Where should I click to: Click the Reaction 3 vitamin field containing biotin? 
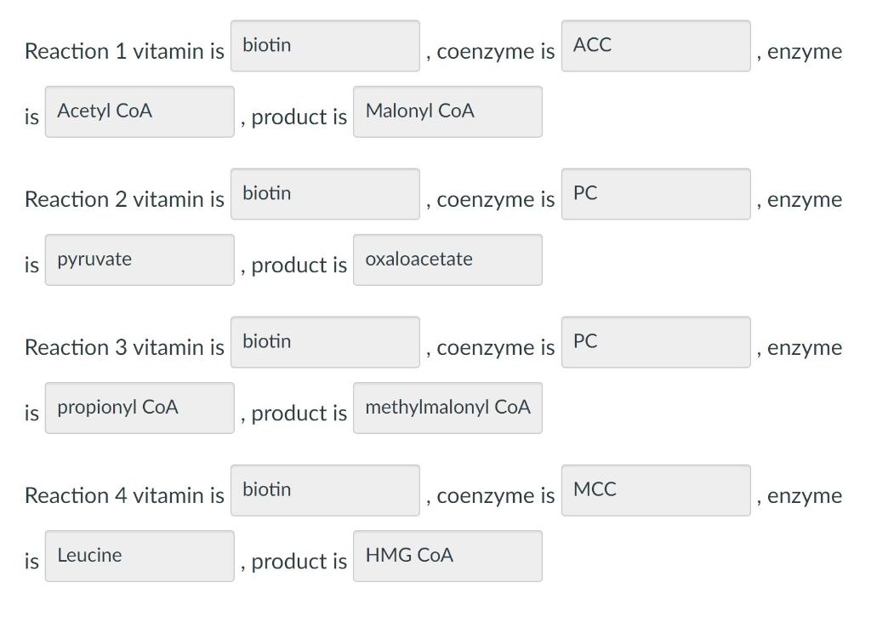[325, 341]
